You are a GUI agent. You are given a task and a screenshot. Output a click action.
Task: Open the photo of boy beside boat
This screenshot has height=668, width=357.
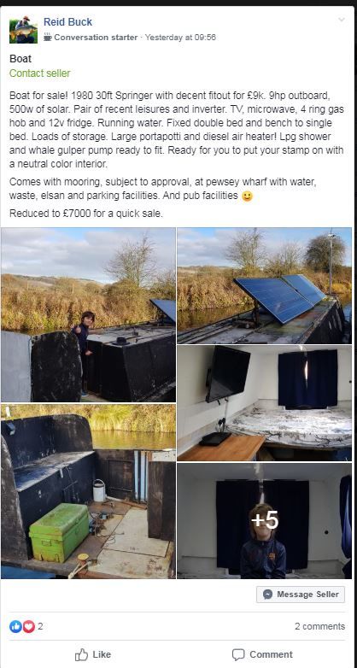(88, 315)
